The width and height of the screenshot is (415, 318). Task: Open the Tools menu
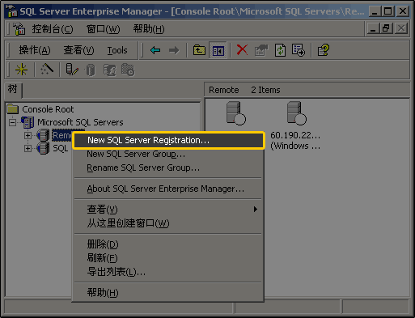click(x=117, y=50)
